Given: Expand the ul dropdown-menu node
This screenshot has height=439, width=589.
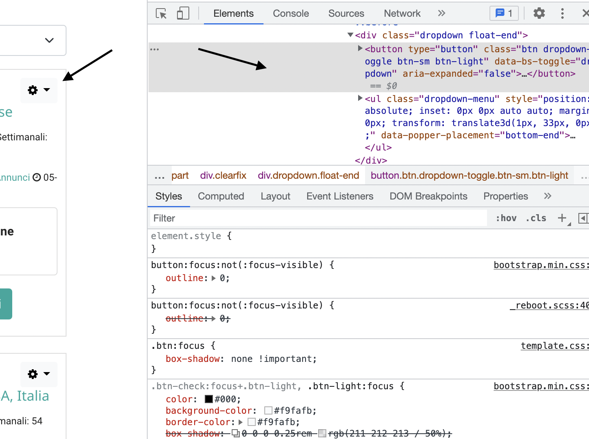Looking at the screenshot, I should click(360, 98).
